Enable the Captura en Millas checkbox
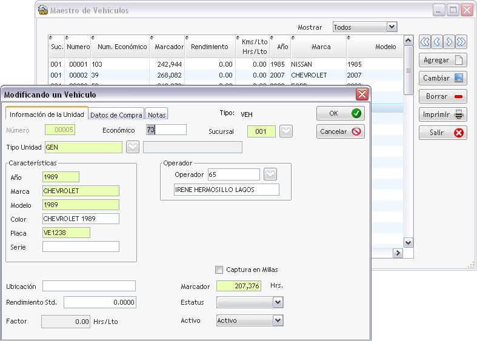 coord(219,270)
